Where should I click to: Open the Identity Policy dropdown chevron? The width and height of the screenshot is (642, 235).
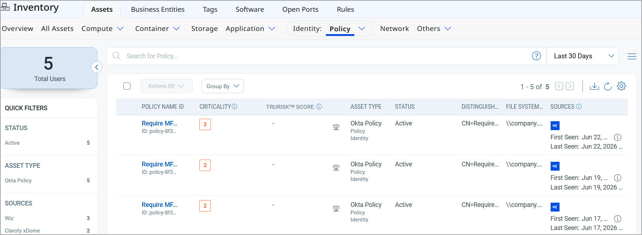[x=362, y=28]
